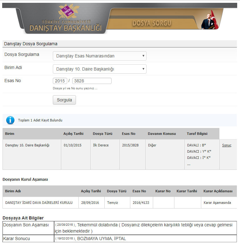Click the Atatürk portrait in banner

[x=210, y=20]
